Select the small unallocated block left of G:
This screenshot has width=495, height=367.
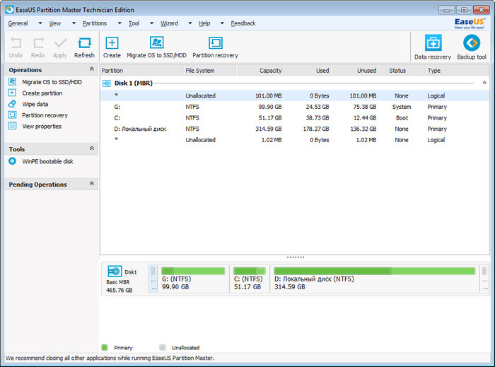point(153,279)
